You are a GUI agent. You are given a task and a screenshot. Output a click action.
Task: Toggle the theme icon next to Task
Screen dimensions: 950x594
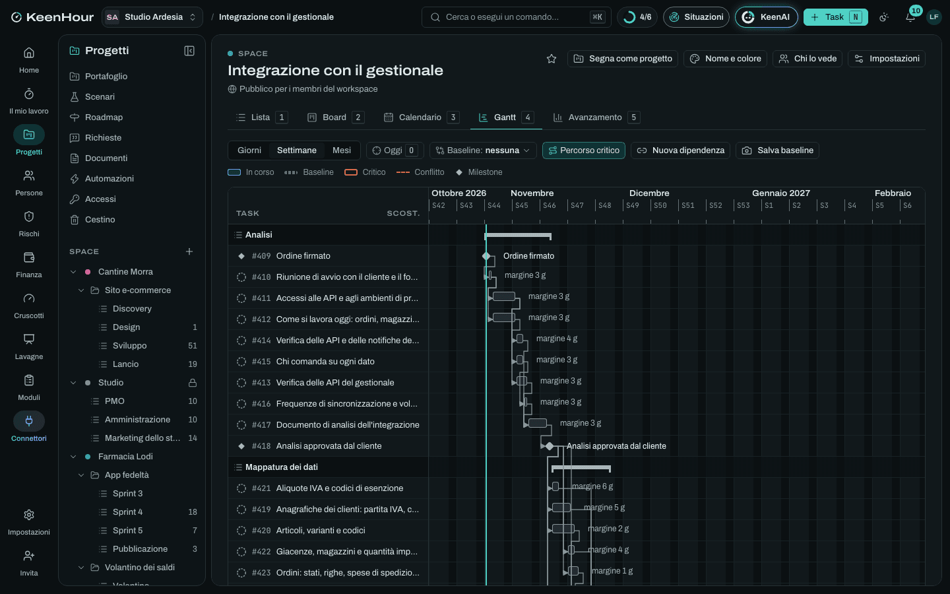point(884,17)
